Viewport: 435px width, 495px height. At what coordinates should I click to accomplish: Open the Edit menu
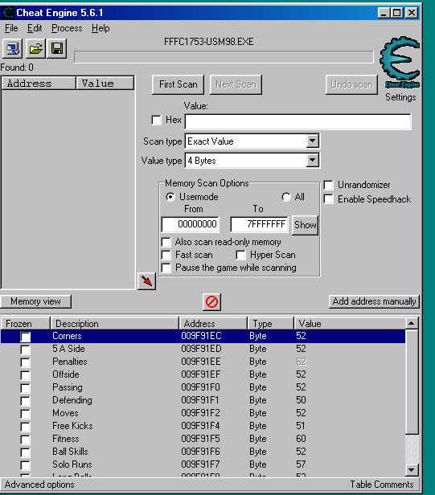click(x=35, y=28)
